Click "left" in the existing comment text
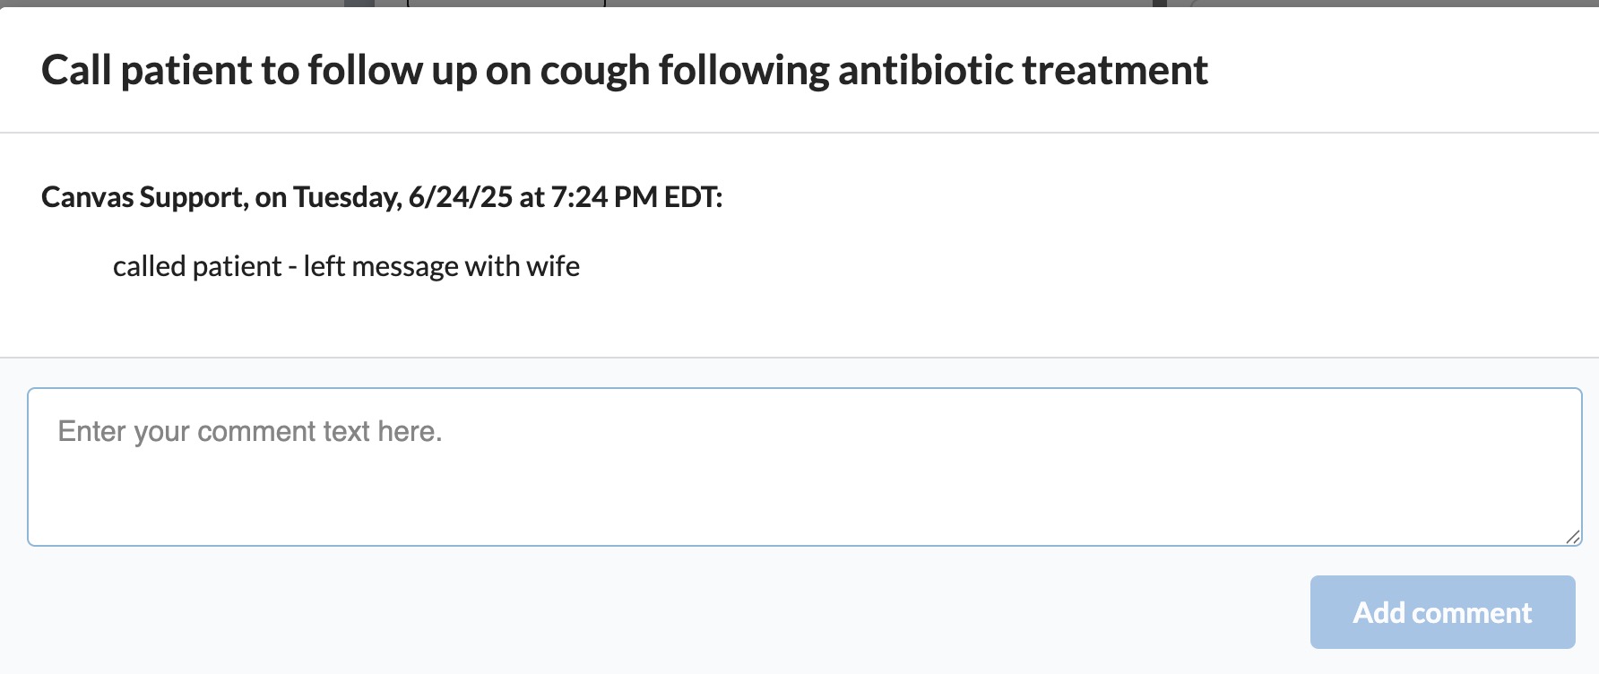 point(324,266)
